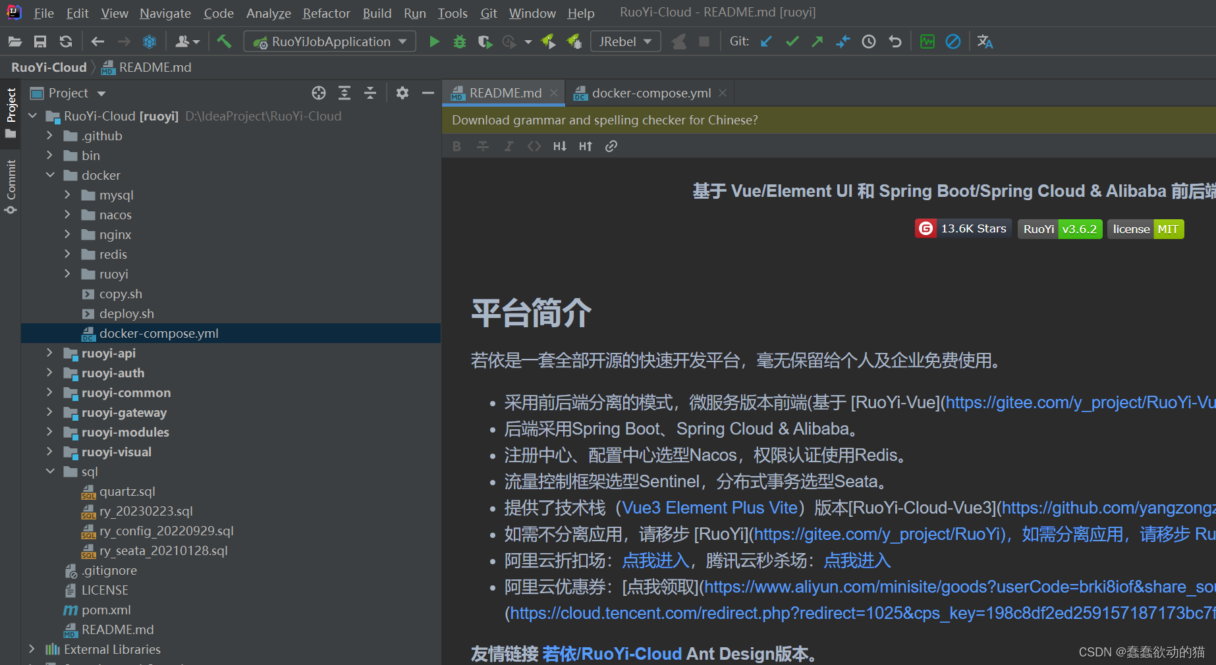This screenshot has width=1216, height=665.
Task: Click Collapse All icon in Project panel
Action: [370, 93]
